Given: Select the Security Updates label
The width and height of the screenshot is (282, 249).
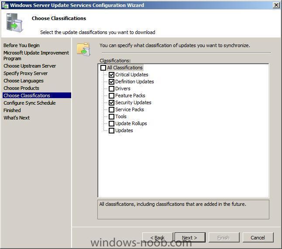Looking at the screenshot, I should click(x=133, y=102).
